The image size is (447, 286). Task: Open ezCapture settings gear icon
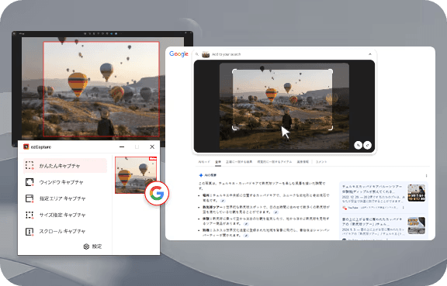(x=86, y=246)
